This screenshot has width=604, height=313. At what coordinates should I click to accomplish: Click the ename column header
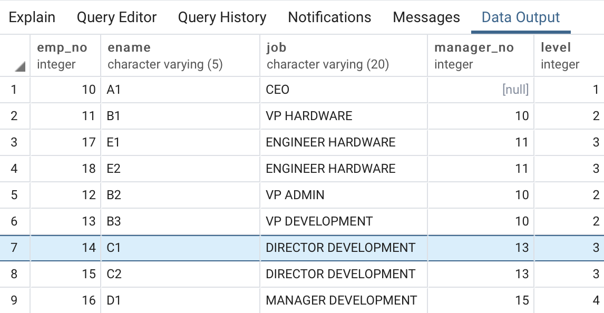[180, 56]
